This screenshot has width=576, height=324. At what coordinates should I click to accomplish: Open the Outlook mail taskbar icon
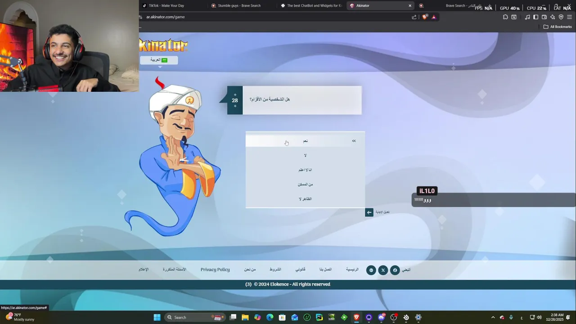294,317
